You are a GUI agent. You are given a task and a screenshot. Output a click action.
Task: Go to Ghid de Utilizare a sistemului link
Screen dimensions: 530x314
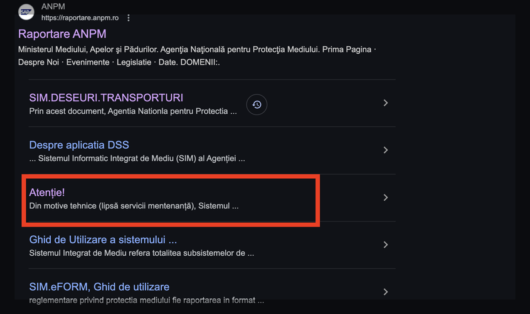[x=103, y=240]
